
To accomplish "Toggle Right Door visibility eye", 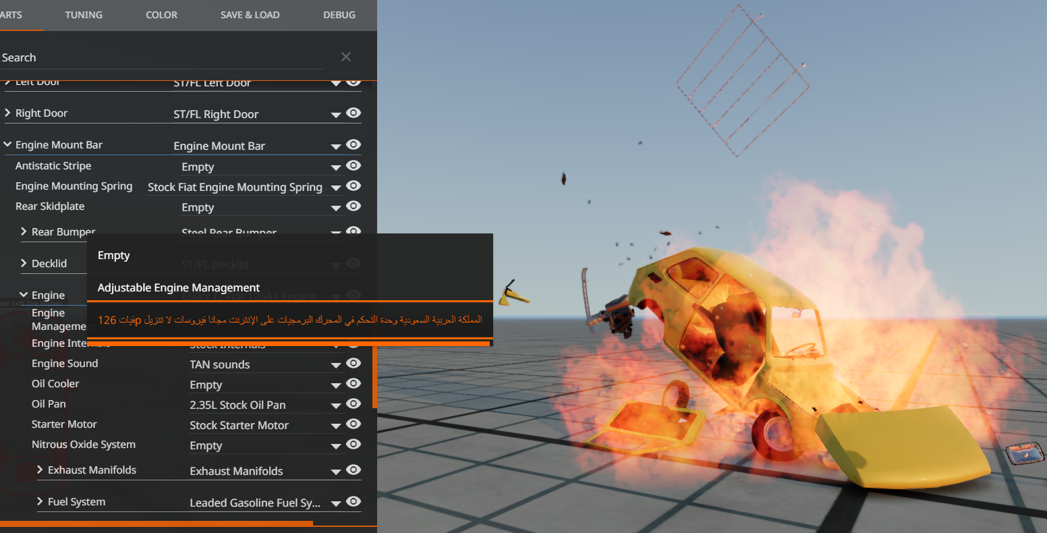I will pyautogui.click(x=353, y=113).
